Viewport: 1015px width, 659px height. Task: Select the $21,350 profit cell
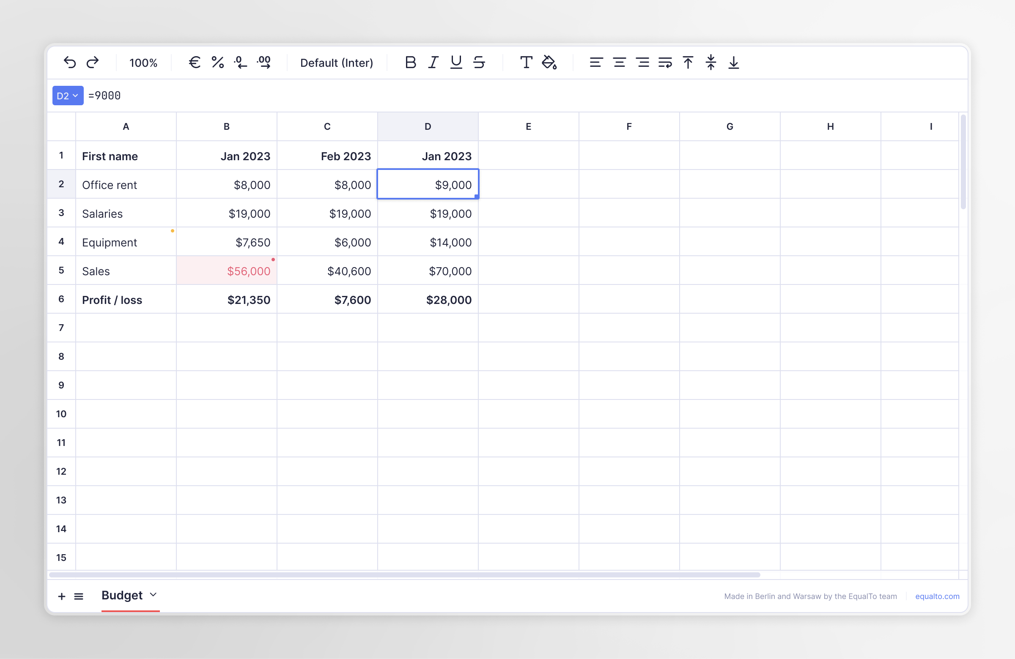click(x=226, y=299)
